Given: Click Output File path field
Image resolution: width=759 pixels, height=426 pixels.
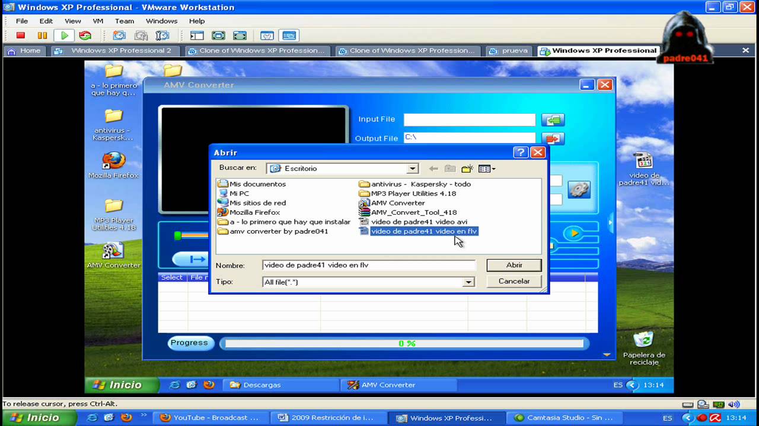Looking at the screenshot, I should pos(470,138).
